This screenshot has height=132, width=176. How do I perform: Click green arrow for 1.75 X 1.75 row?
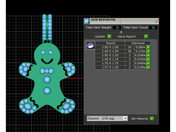(x=148, y=63)
